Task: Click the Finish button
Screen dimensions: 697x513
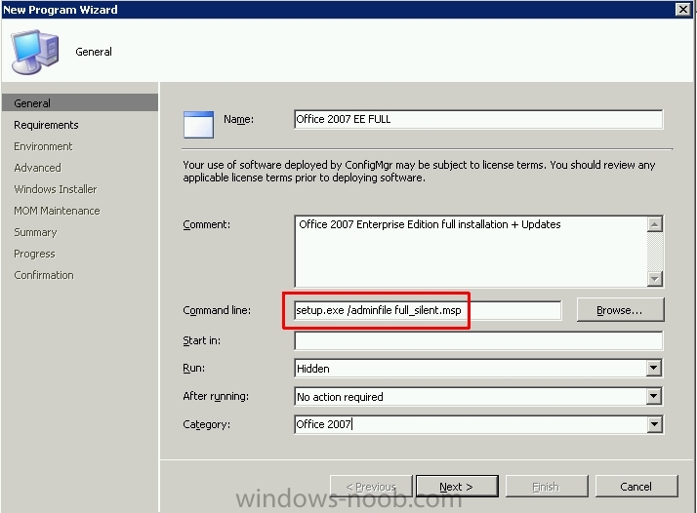Action: coord(547,487)
